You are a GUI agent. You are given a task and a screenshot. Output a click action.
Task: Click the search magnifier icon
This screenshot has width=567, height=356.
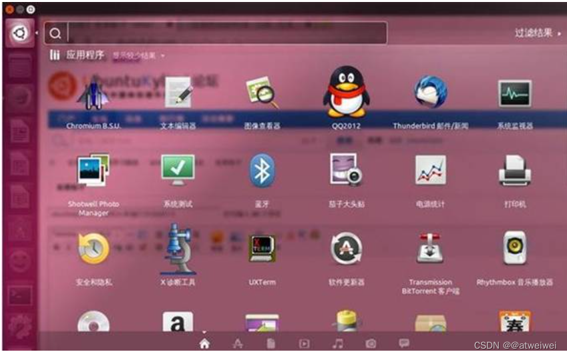click(x=55, y=33)
